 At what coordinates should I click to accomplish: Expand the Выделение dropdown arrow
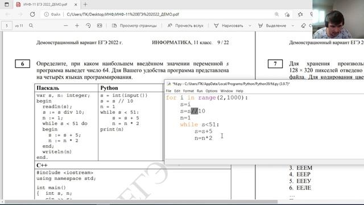click(293, 26)
